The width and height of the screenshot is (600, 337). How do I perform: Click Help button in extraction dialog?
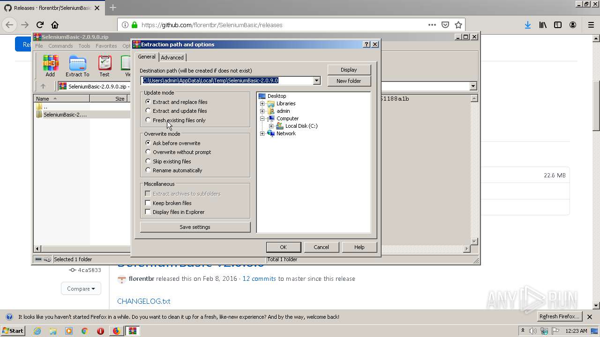point(359,247)
